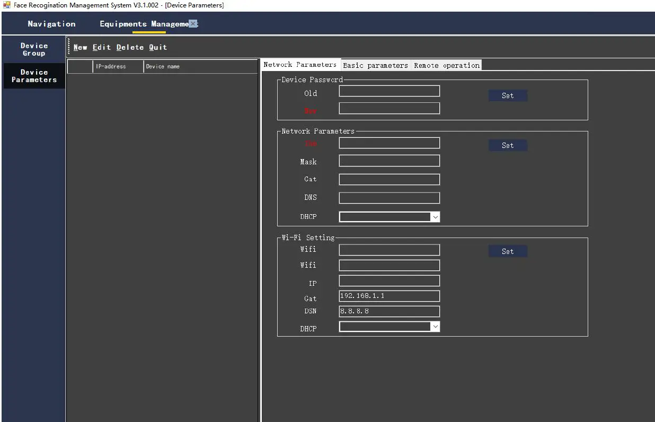Click Set in the Wi-Fi Setting section
The width and height of the screenshot is (655, 422).
point(507,251)
